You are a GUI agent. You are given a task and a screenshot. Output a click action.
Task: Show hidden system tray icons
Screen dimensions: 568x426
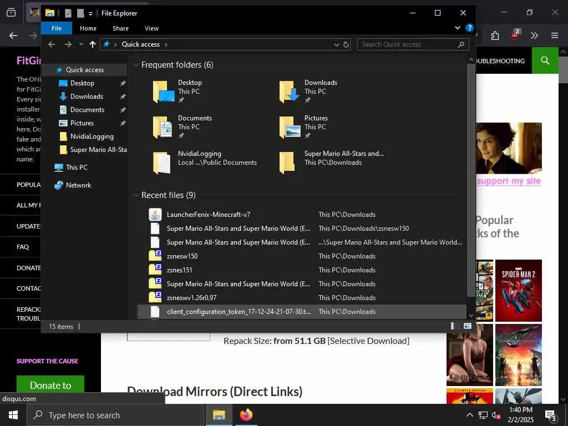[x=469, y=415]
